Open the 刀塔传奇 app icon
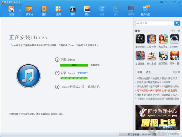 (151, 39)
